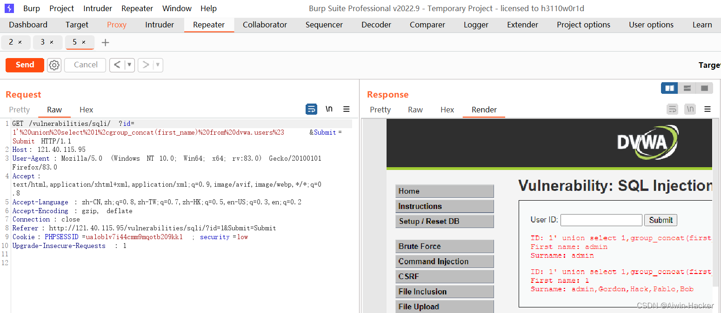Close Repeater tab 5
This screenshot has width=721, height=313.
coord(84,42)
